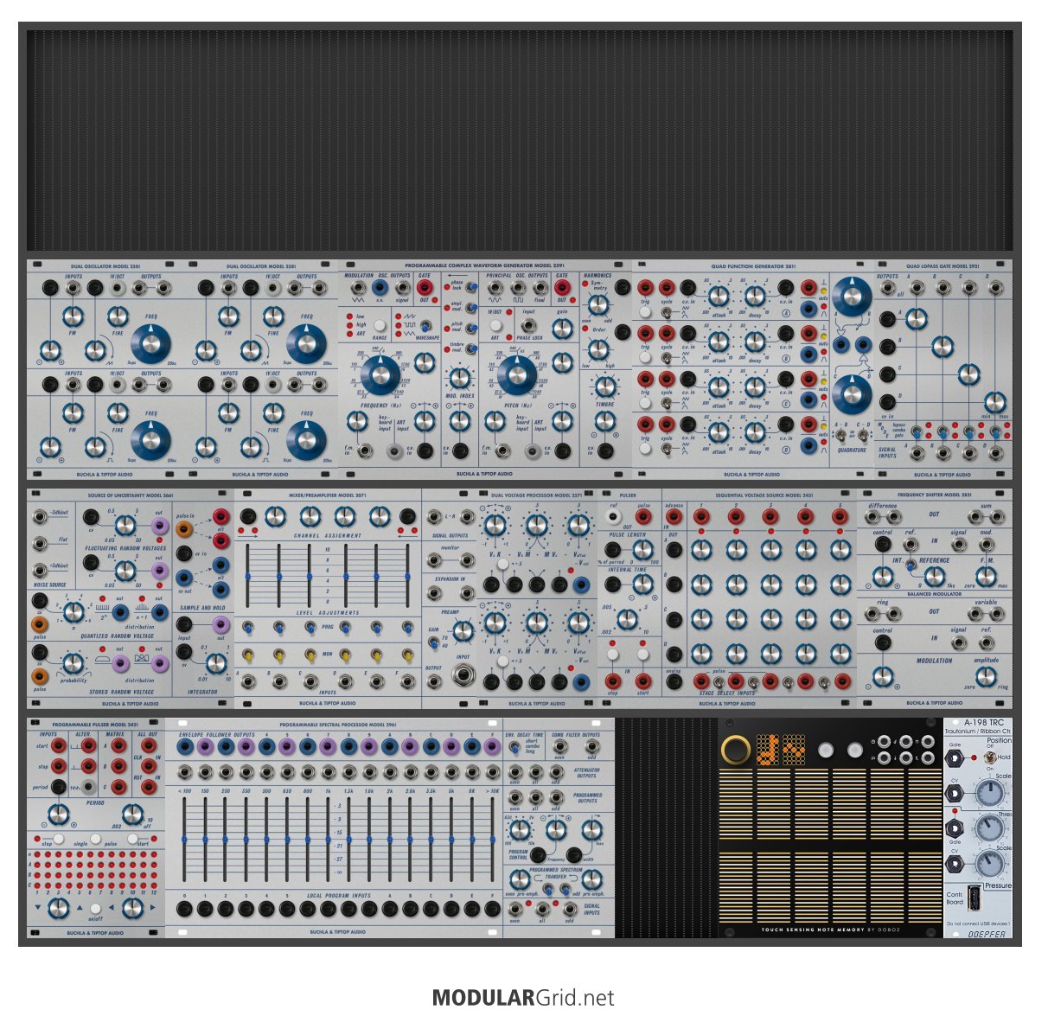Click the Programmable Pulser red start input jack
Image resolution: width=1048 pixels, height=1016 pixels.
pos(58,745)
